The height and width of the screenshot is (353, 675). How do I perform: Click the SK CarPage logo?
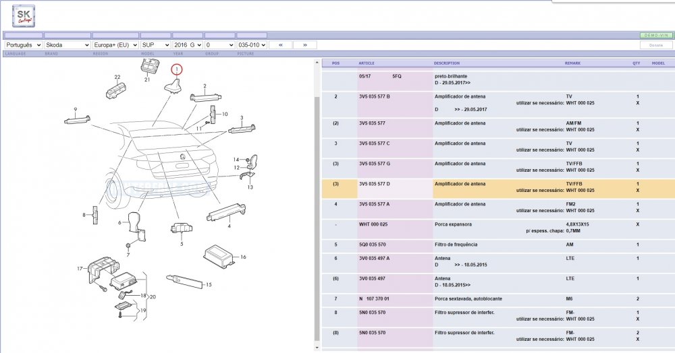point(23,16)
